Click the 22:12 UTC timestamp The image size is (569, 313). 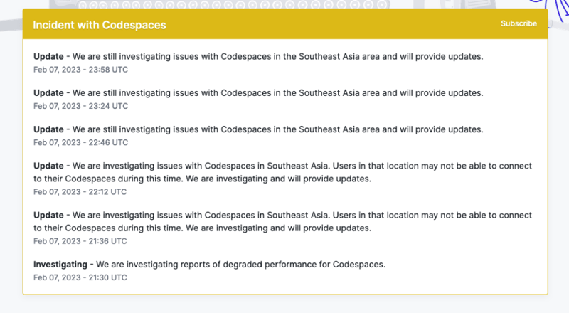[80, 191]
